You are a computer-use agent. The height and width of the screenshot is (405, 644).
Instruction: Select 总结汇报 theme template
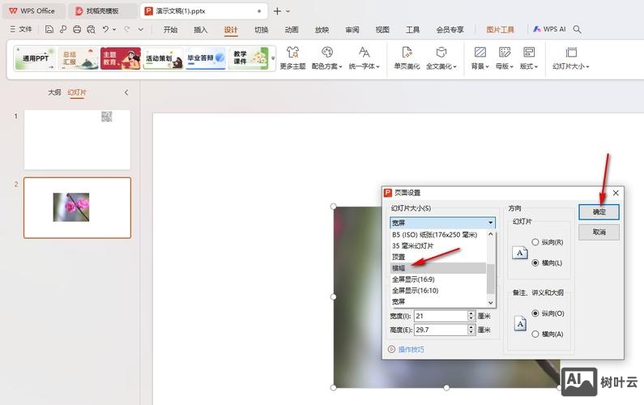(78, 58)
